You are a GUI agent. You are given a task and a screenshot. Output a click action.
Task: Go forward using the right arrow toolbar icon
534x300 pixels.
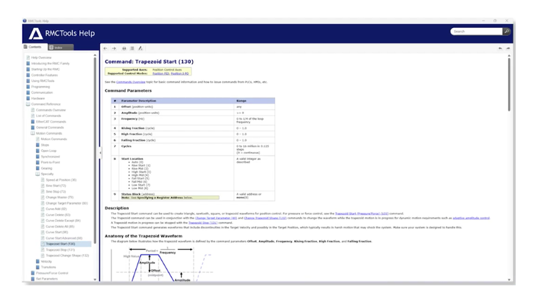[x=114, y=48]
